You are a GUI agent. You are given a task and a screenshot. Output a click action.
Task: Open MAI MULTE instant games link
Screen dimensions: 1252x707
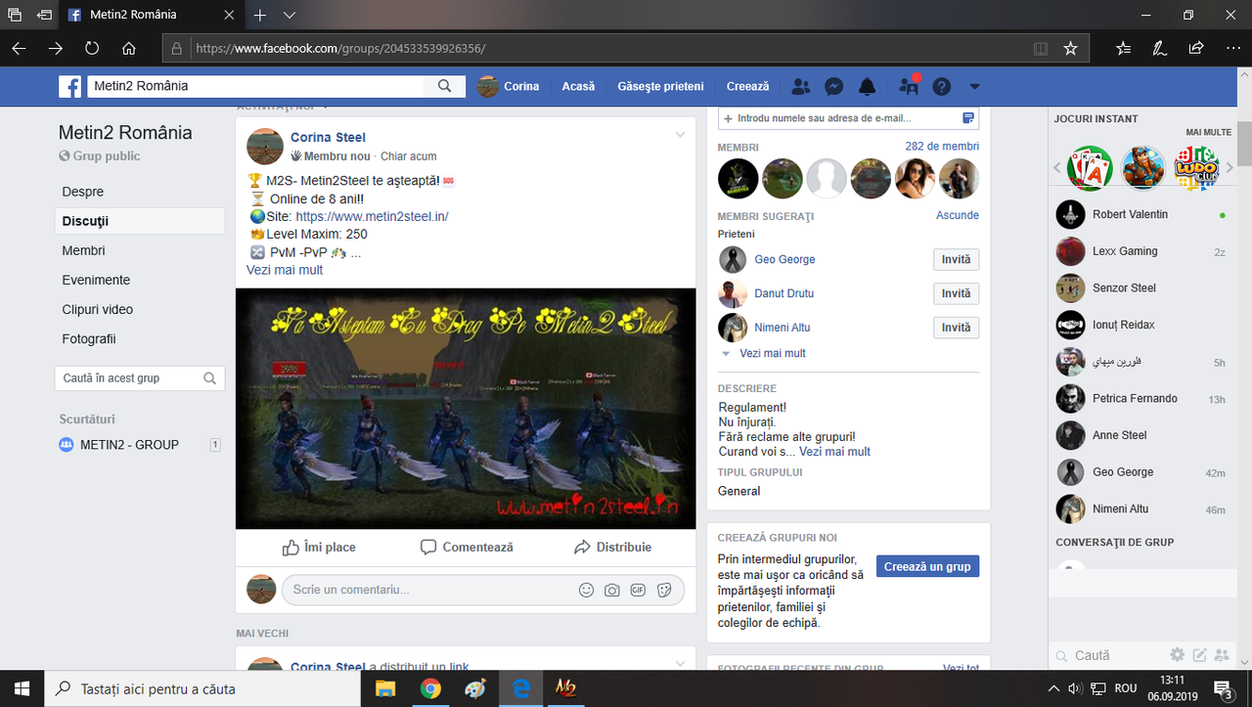point(1209,132)
